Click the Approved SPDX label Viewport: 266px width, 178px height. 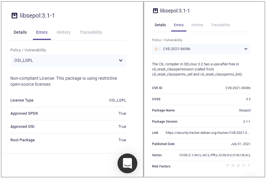pos(24,113)
